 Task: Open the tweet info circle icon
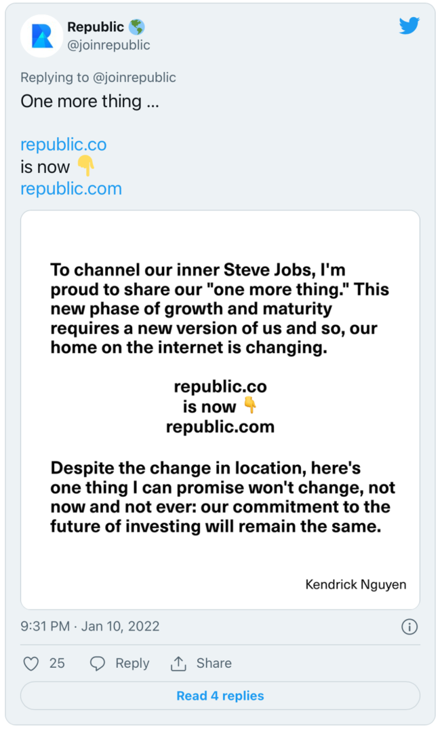(x=409, y=626)
